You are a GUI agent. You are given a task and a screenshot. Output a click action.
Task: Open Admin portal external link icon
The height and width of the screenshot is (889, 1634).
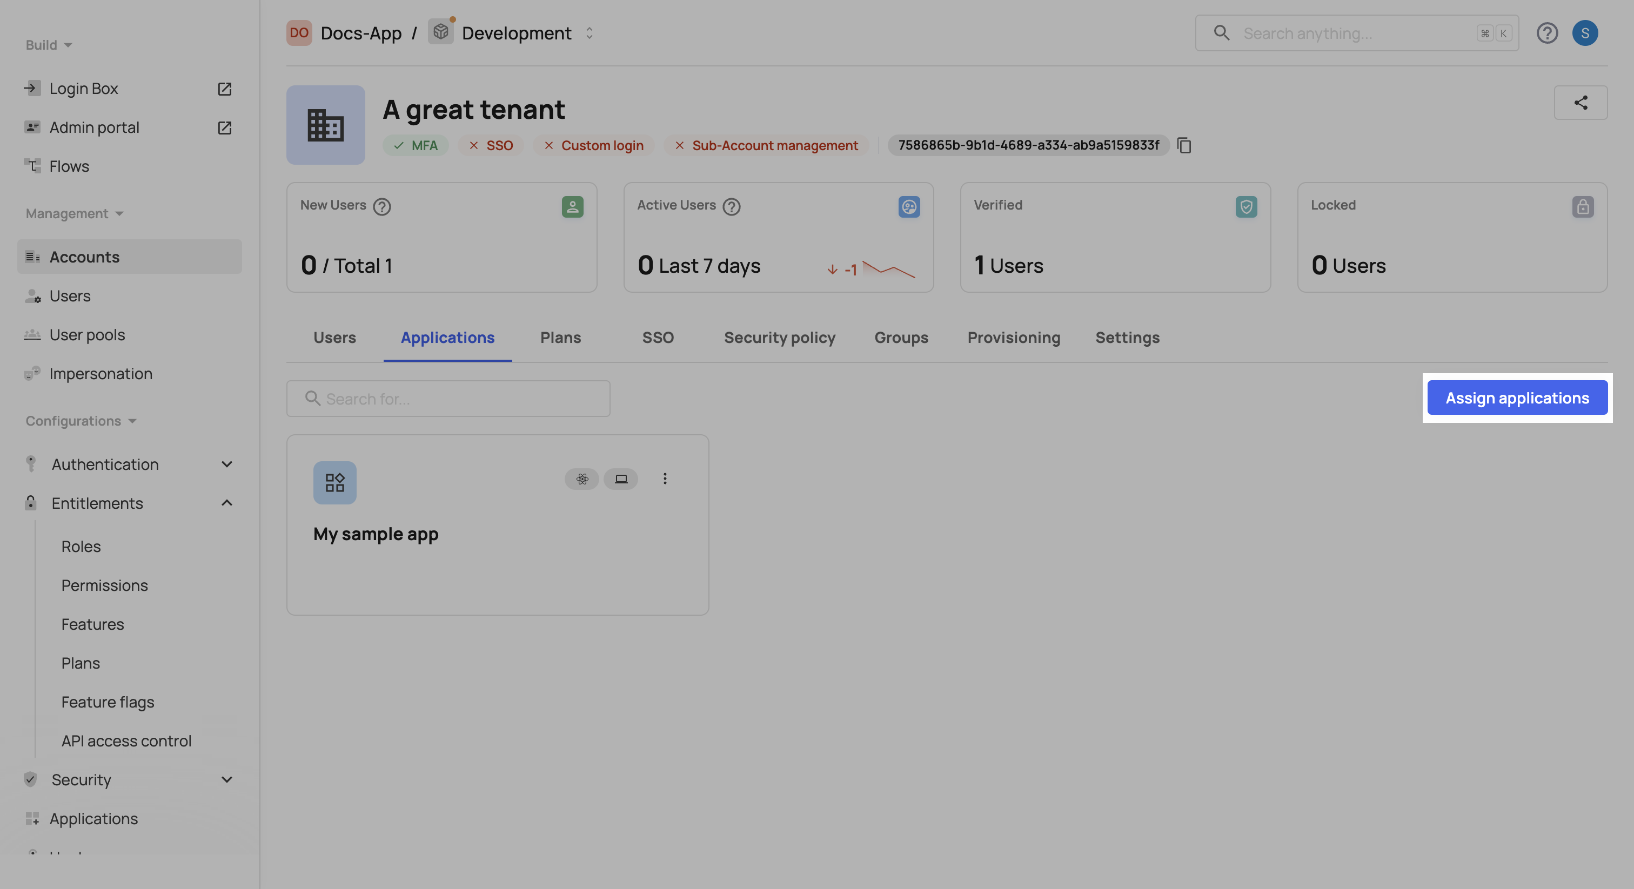tap(225, 127)
